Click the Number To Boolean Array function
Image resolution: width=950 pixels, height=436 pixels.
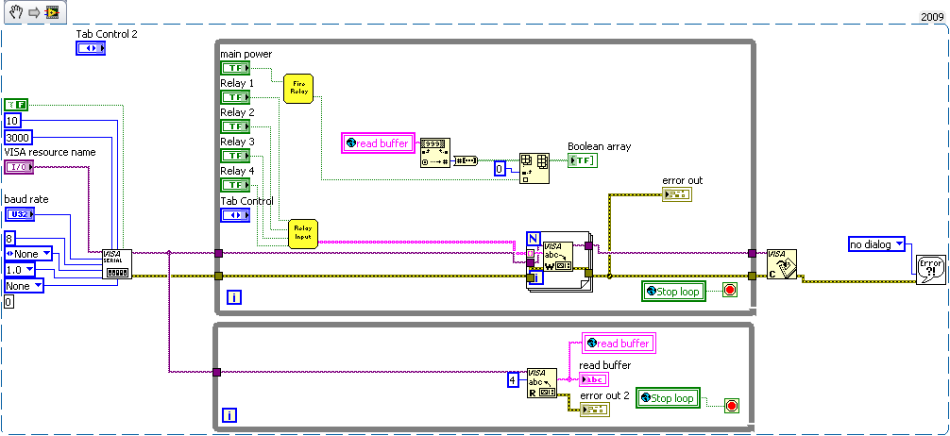point(466,159)
